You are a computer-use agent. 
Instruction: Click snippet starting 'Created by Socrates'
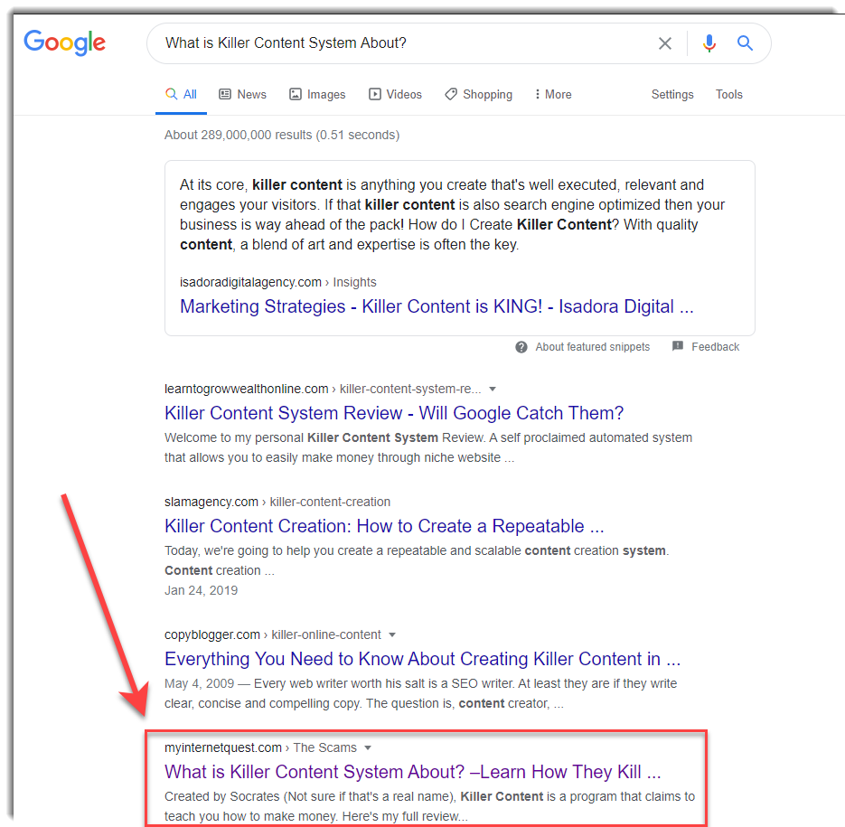[x=429, y=806]
